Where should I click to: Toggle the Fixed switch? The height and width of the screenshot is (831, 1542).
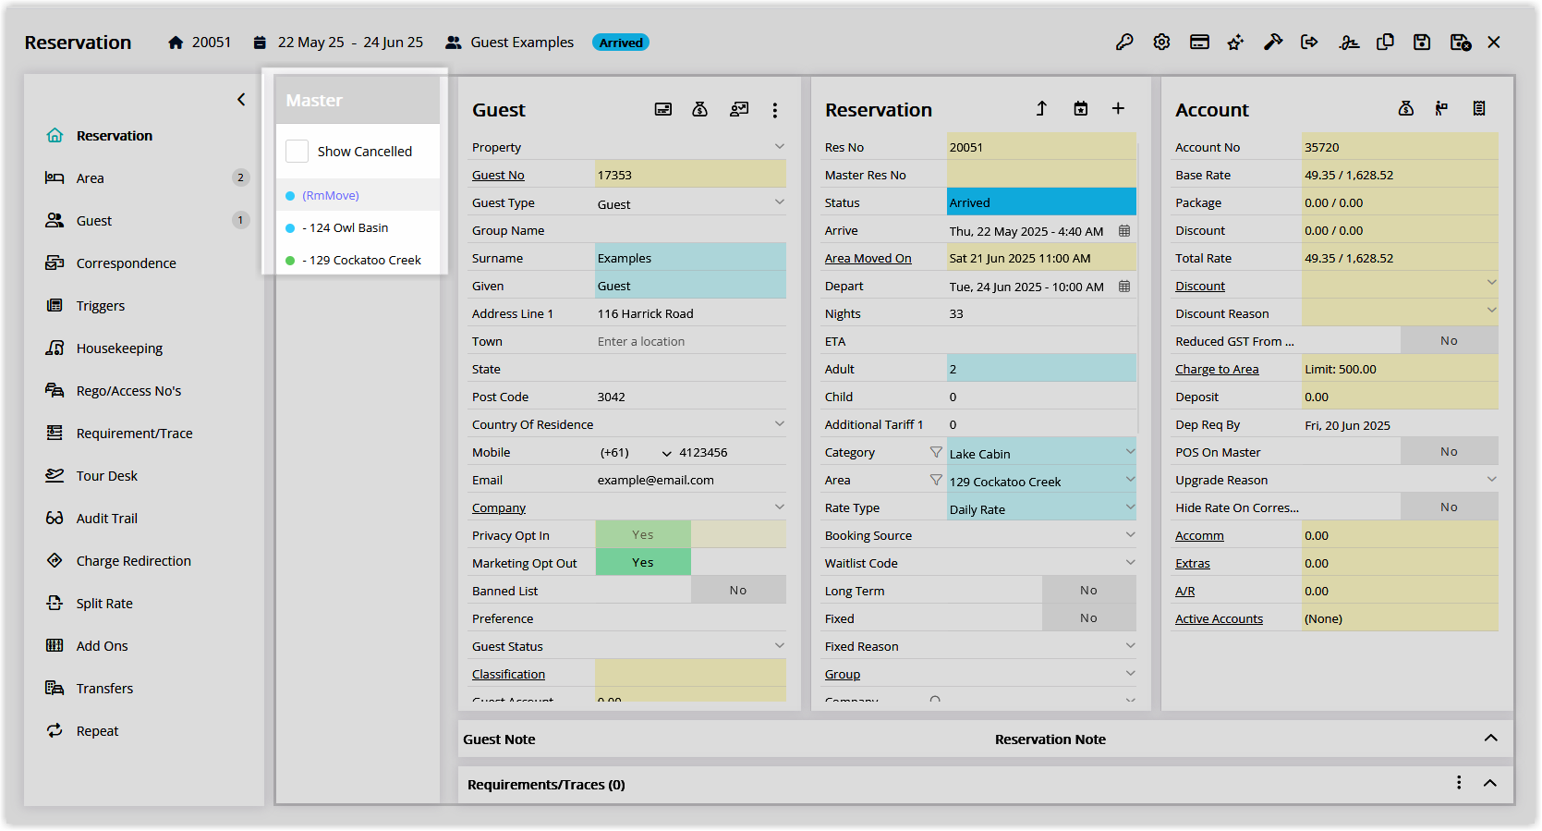tap(1089, 617)
